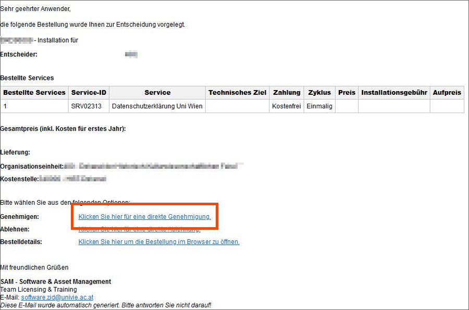This screenshot has height=310, width=469.
Task: Select the Aufpreis column header
Action: 447,93
